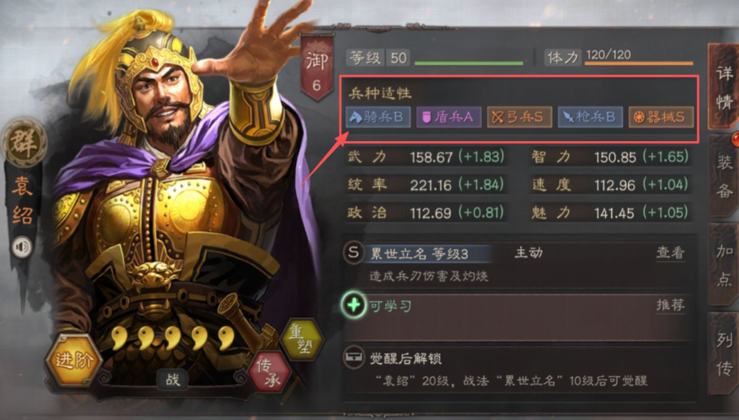Click 查看 link for 累世立名 skill
The image size is (739, 420).
[x=670, y=253]
